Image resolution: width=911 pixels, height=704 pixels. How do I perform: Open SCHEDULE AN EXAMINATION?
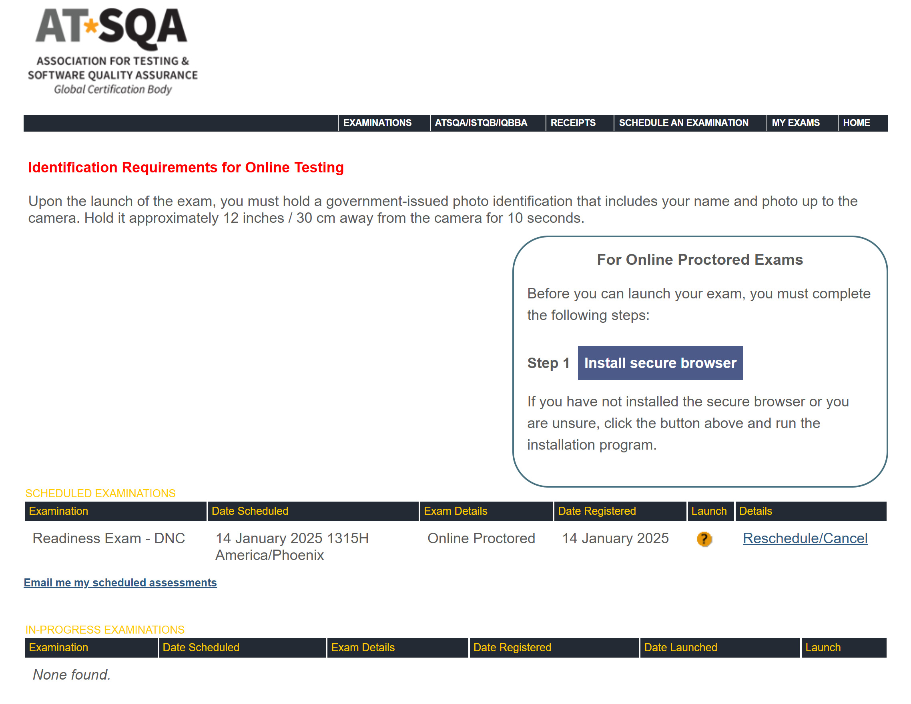pos(683,123)
